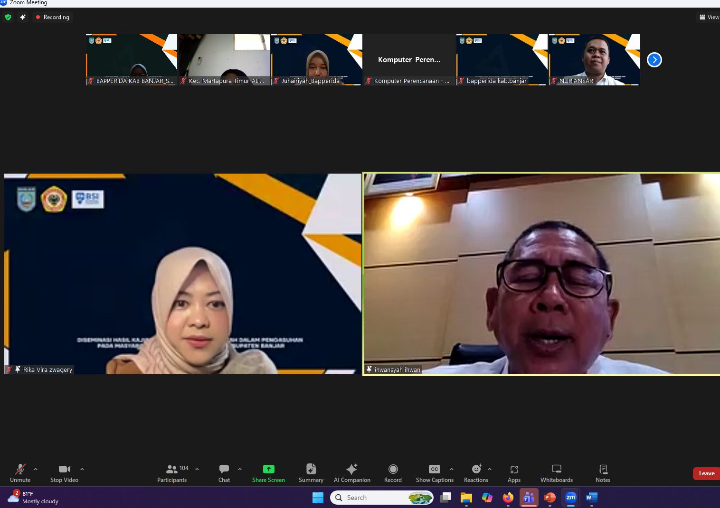
Task: Expand Reactions options arrow
Action: 490,469
